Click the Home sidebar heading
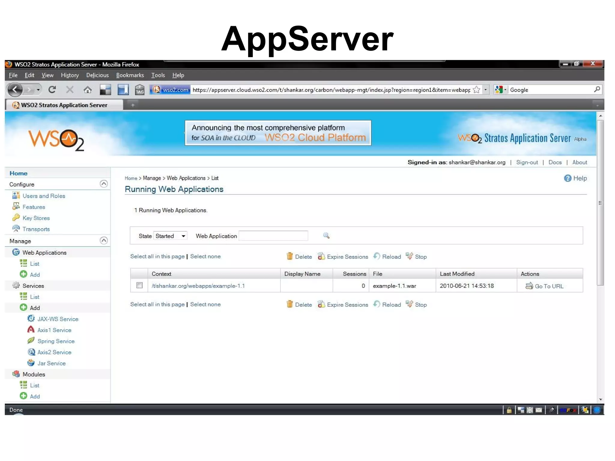The image size is (615, 461). 18,173
